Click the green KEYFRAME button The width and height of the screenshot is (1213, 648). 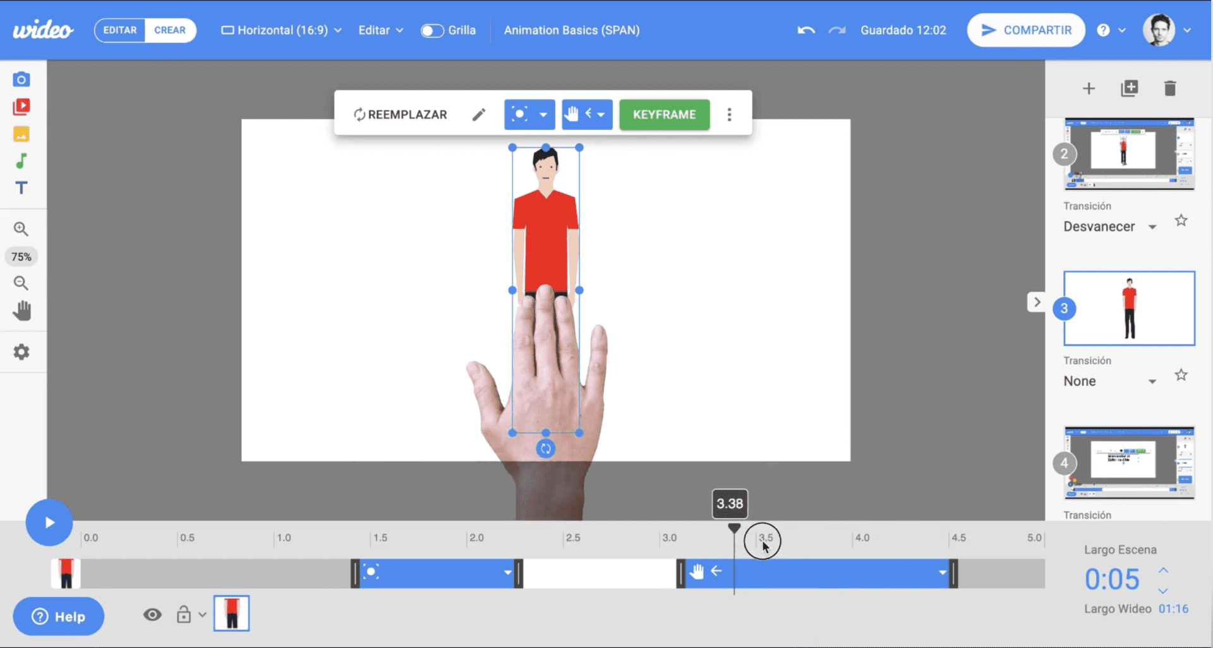(x=664, y=115)
